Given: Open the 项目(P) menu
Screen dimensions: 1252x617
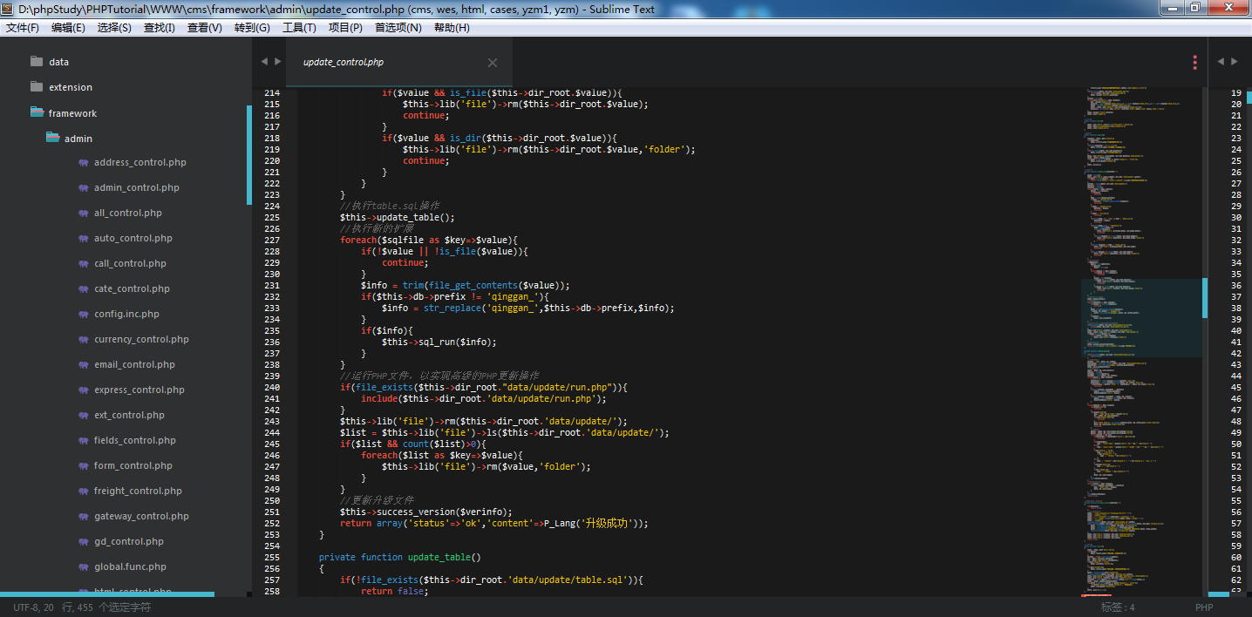Looking at the screenshot, I should 345,28.
